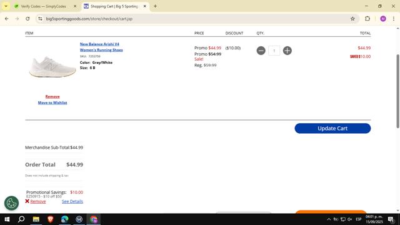Open Microsoft Edge from taskbar
Viewport: 400px width, 225px height.
click(65, 219)
